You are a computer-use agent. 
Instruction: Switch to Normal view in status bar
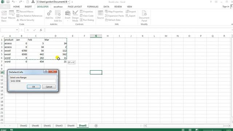click(183, 130)
